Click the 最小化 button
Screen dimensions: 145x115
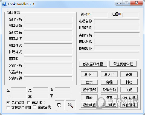(x=89, y=74)
